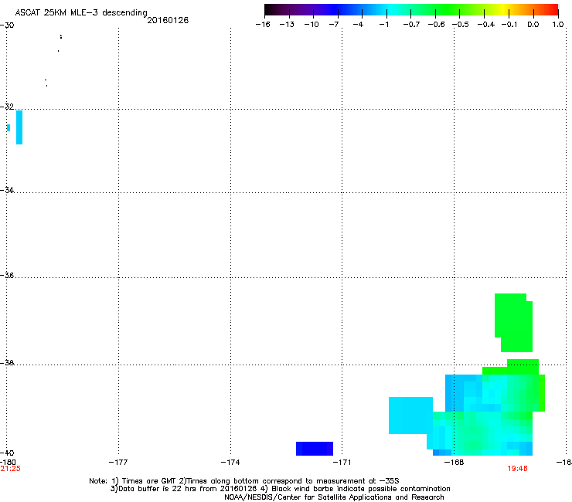Click the note line about GMT times
The height and width of the screenshot is (502, 572).
coord(244,481)
